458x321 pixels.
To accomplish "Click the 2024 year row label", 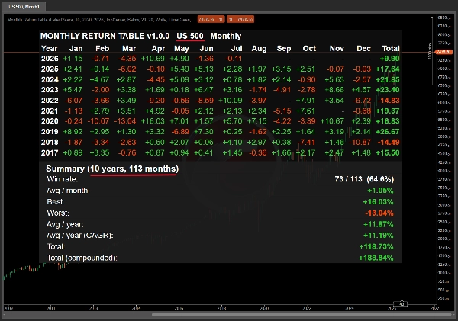I will click(50, 79).
